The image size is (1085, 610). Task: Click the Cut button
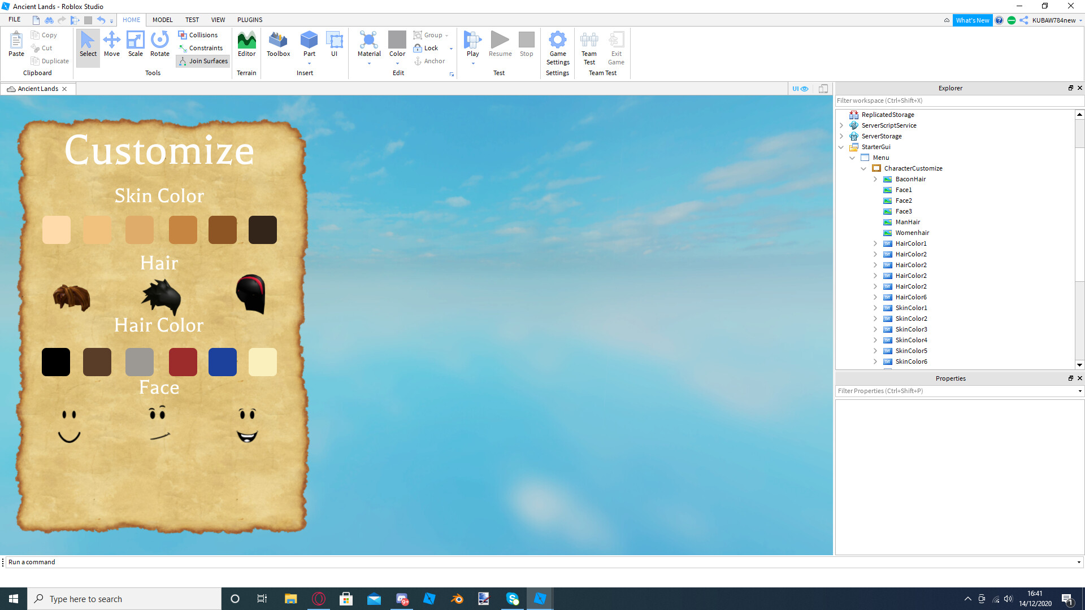(42, 48)
